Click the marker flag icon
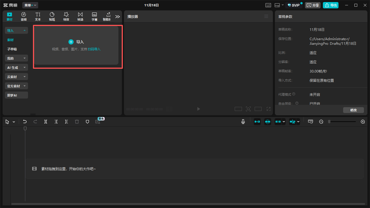370x208 pixels. tap(87, 122)
